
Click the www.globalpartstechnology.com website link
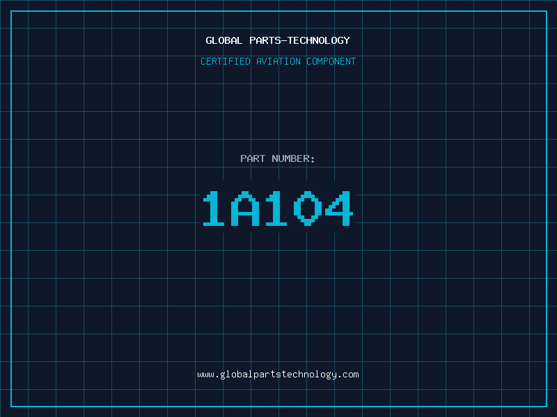click(278, 374)
